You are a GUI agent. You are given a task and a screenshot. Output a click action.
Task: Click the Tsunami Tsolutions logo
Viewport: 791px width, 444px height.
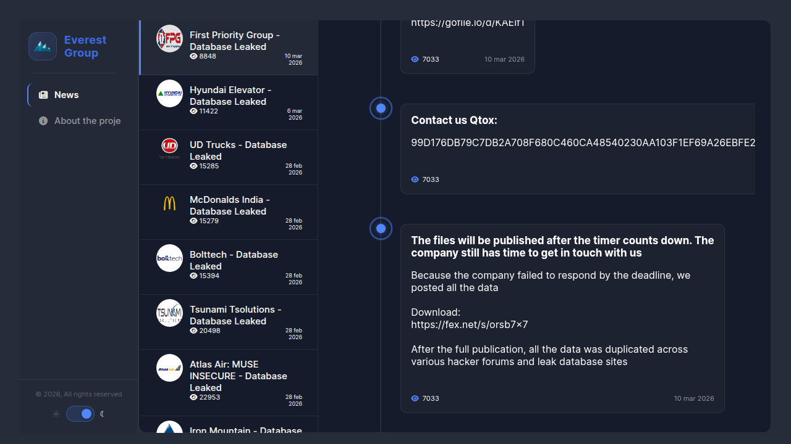pyautogui.click(x=169, y=313)
